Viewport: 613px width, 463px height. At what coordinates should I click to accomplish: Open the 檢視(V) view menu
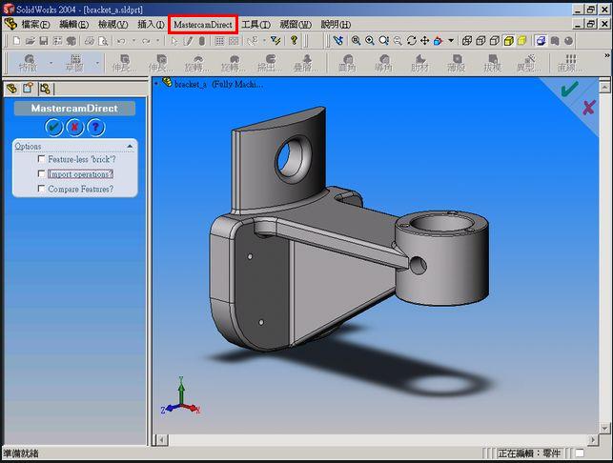point(113,25)
